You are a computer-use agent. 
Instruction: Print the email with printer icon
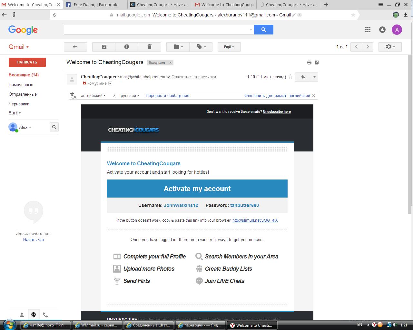(x=309, y=63)
